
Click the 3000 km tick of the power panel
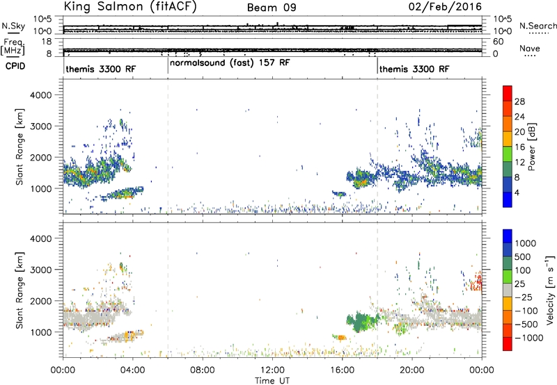(40, 126)
